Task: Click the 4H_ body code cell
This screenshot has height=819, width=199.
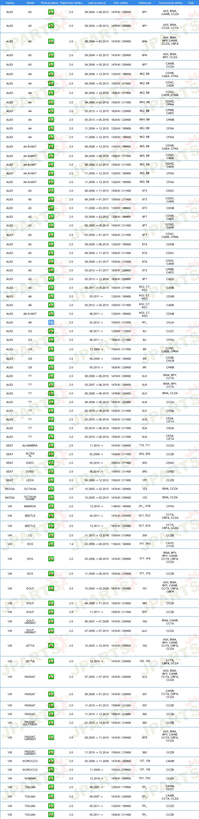Action: tap(144, 322)
